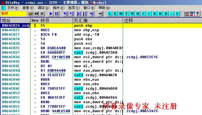Show Run trace with ... button
The image size is (202, 115).
click(172, 13)
